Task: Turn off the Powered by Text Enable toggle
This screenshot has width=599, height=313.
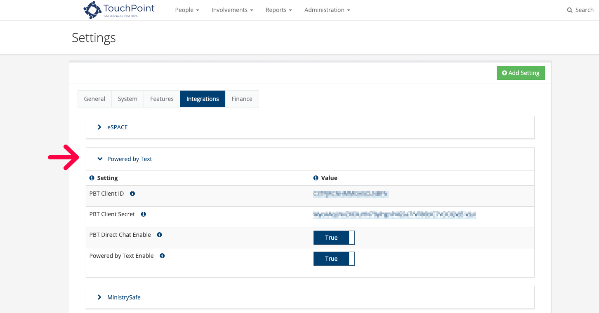Action: 334,259
